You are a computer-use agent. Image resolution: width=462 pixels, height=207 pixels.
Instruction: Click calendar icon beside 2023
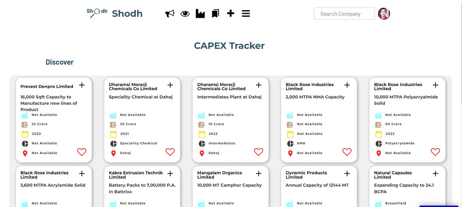tap(25, 134)
